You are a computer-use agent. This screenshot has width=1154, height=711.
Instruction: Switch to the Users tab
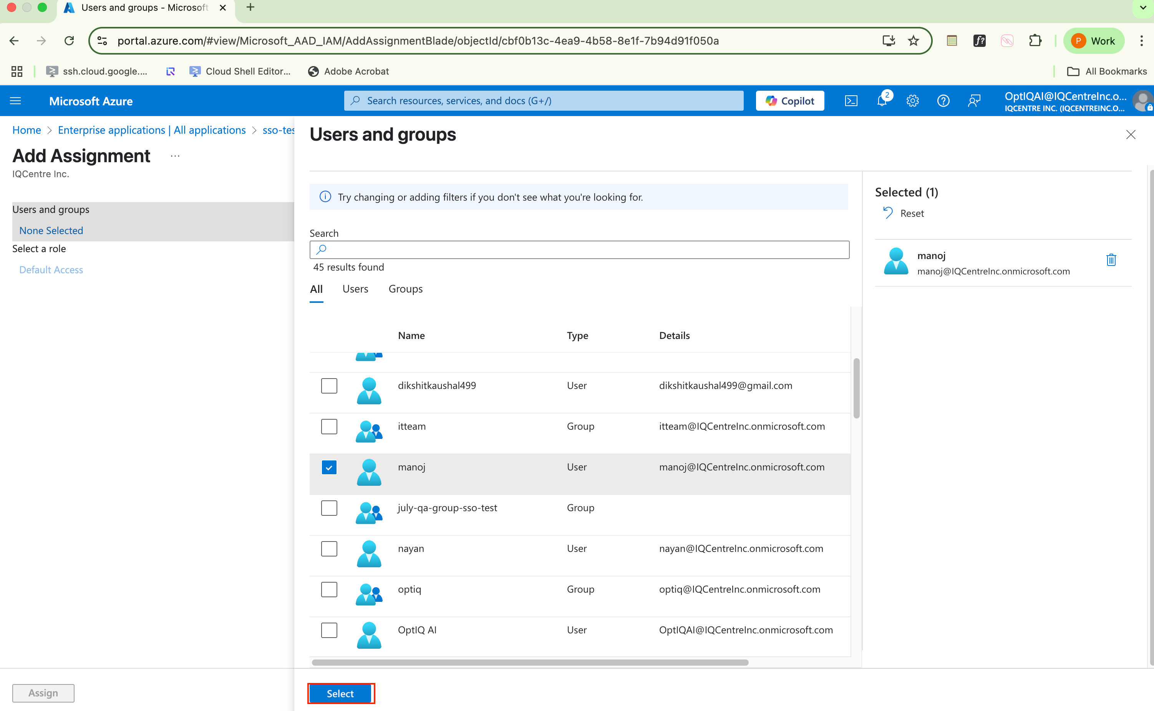[355, 289]
